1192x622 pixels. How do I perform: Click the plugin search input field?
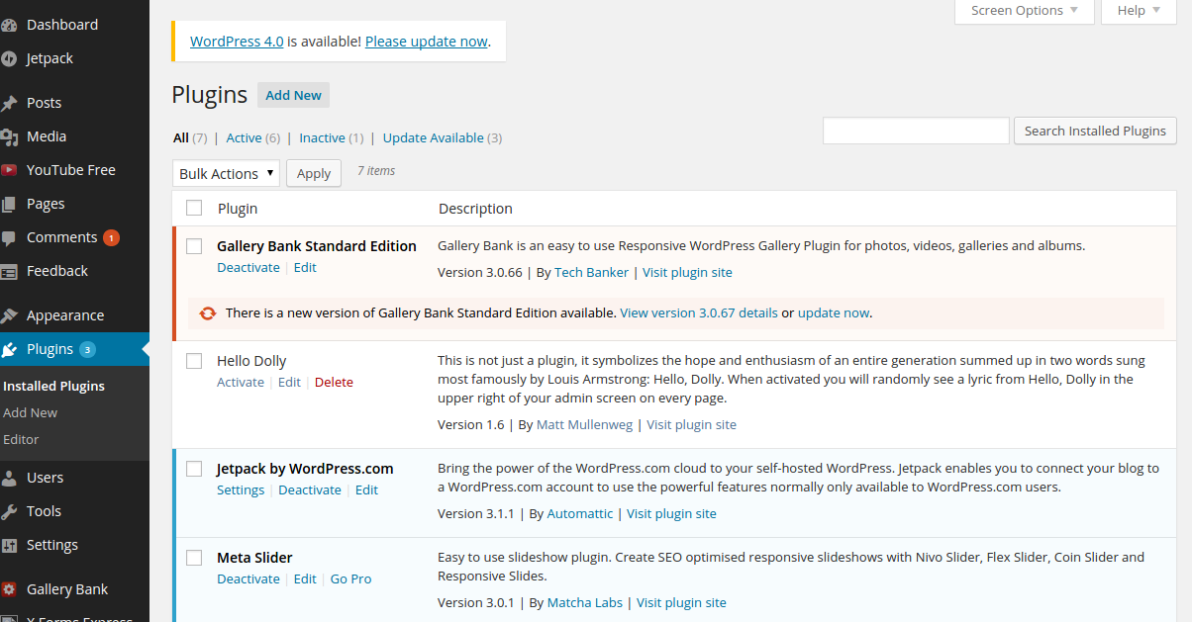click(x=916, y=131)
